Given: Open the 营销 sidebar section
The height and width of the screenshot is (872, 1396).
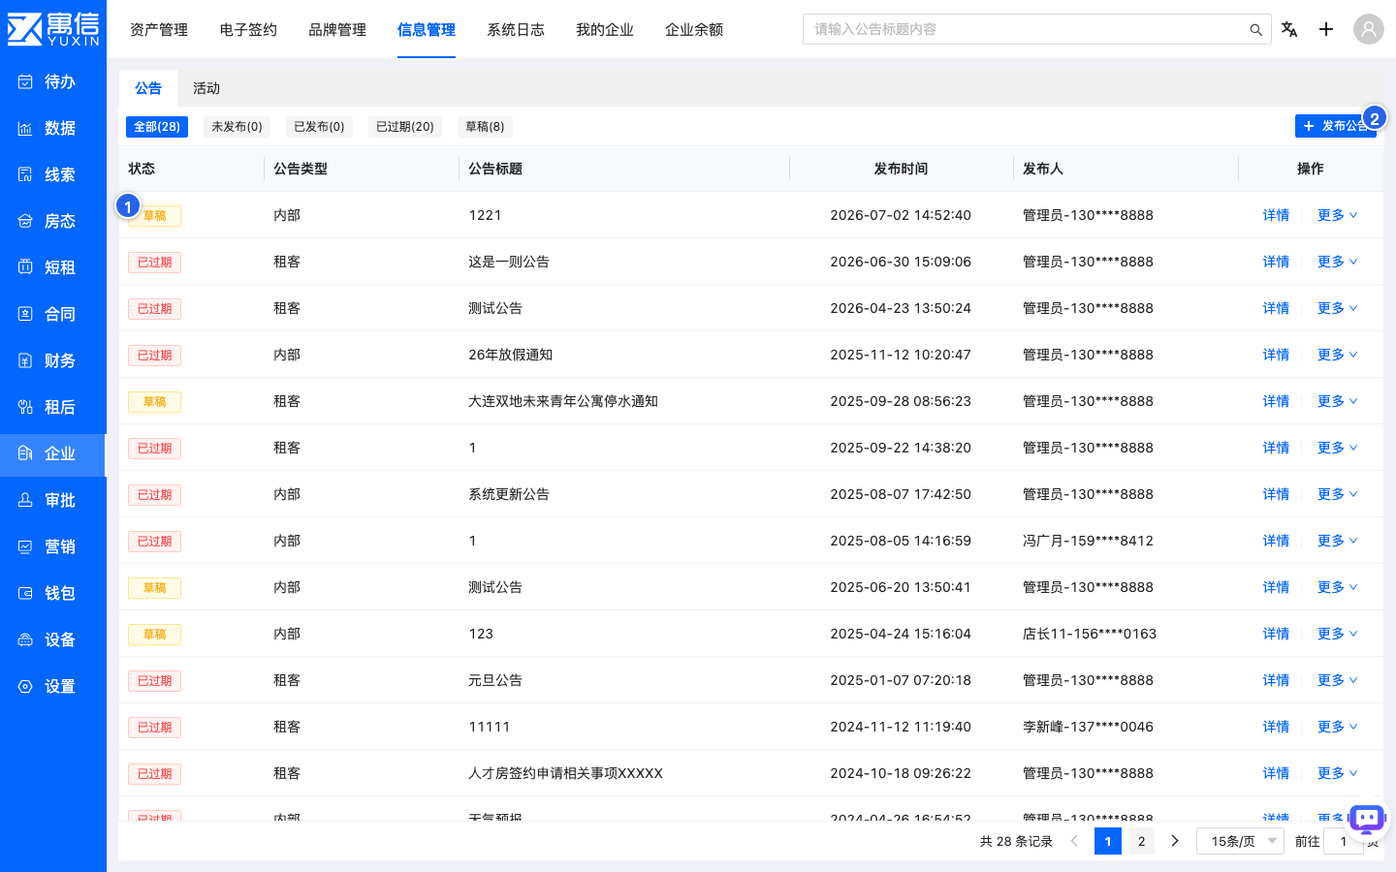Looking at the screenshot, I should tap(52, 546).
